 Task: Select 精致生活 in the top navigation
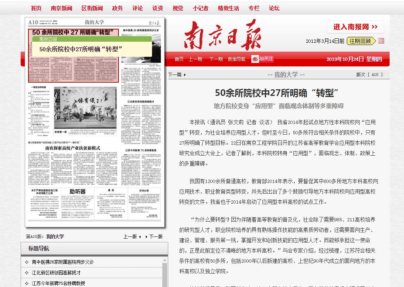[228, 8]
